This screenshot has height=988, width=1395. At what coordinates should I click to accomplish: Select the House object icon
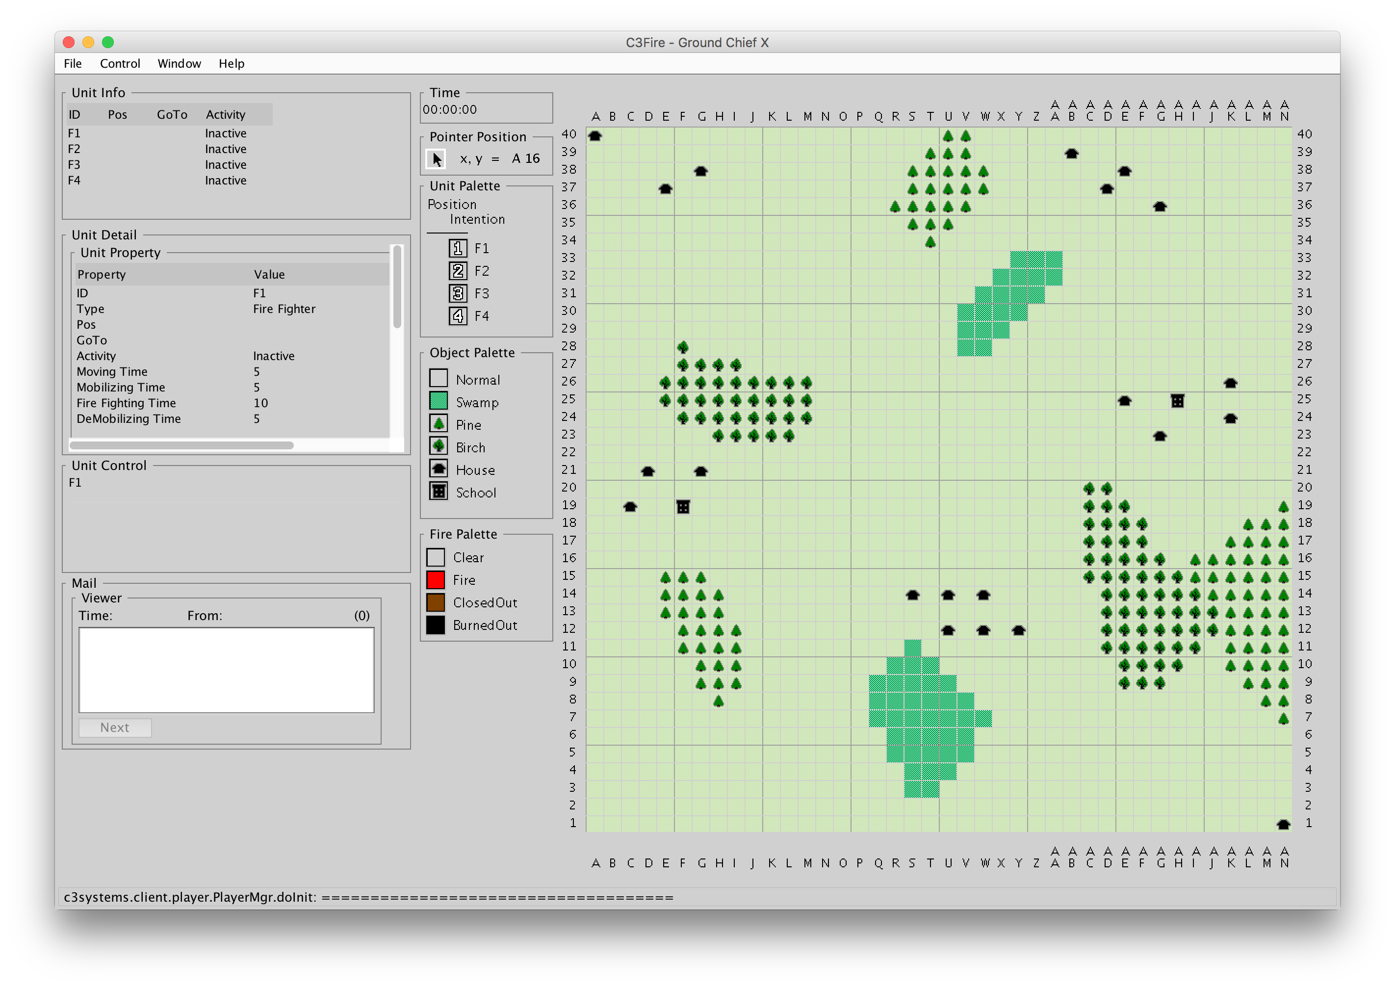tap(438, 468)
